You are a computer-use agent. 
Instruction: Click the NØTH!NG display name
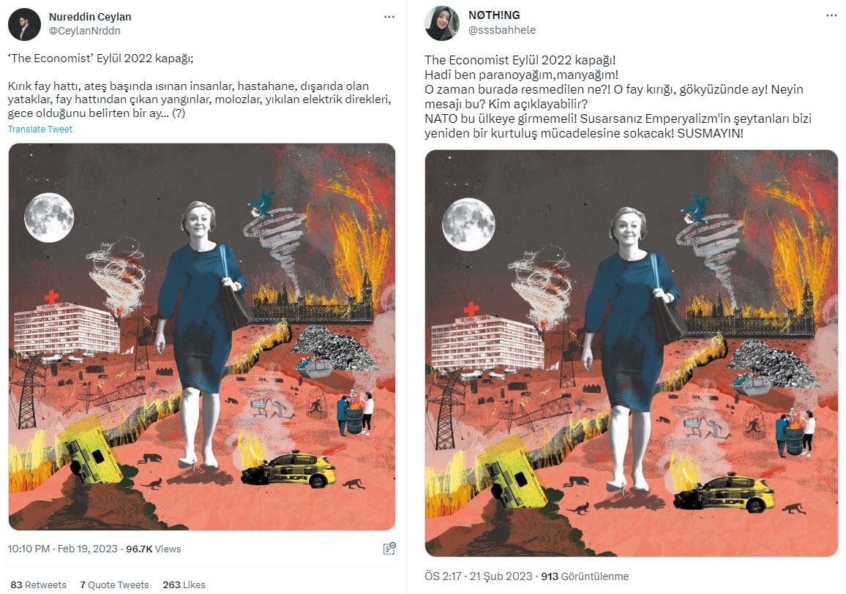494,15
